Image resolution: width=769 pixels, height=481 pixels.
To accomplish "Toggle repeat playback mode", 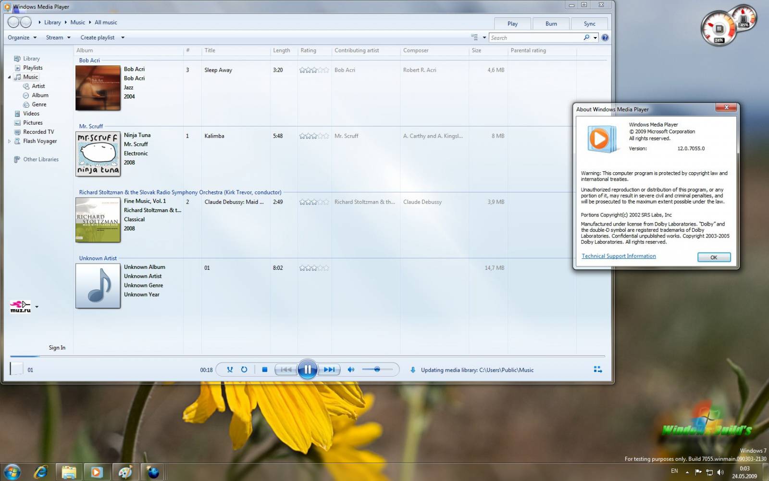I will click(x=244, y=369).
